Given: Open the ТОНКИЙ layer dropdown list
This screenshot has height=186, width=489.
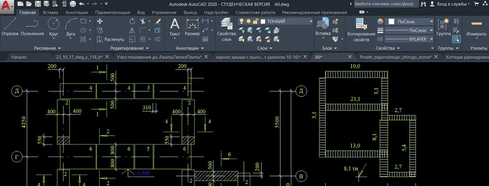Looking at the screenshot, I should 311,21.
